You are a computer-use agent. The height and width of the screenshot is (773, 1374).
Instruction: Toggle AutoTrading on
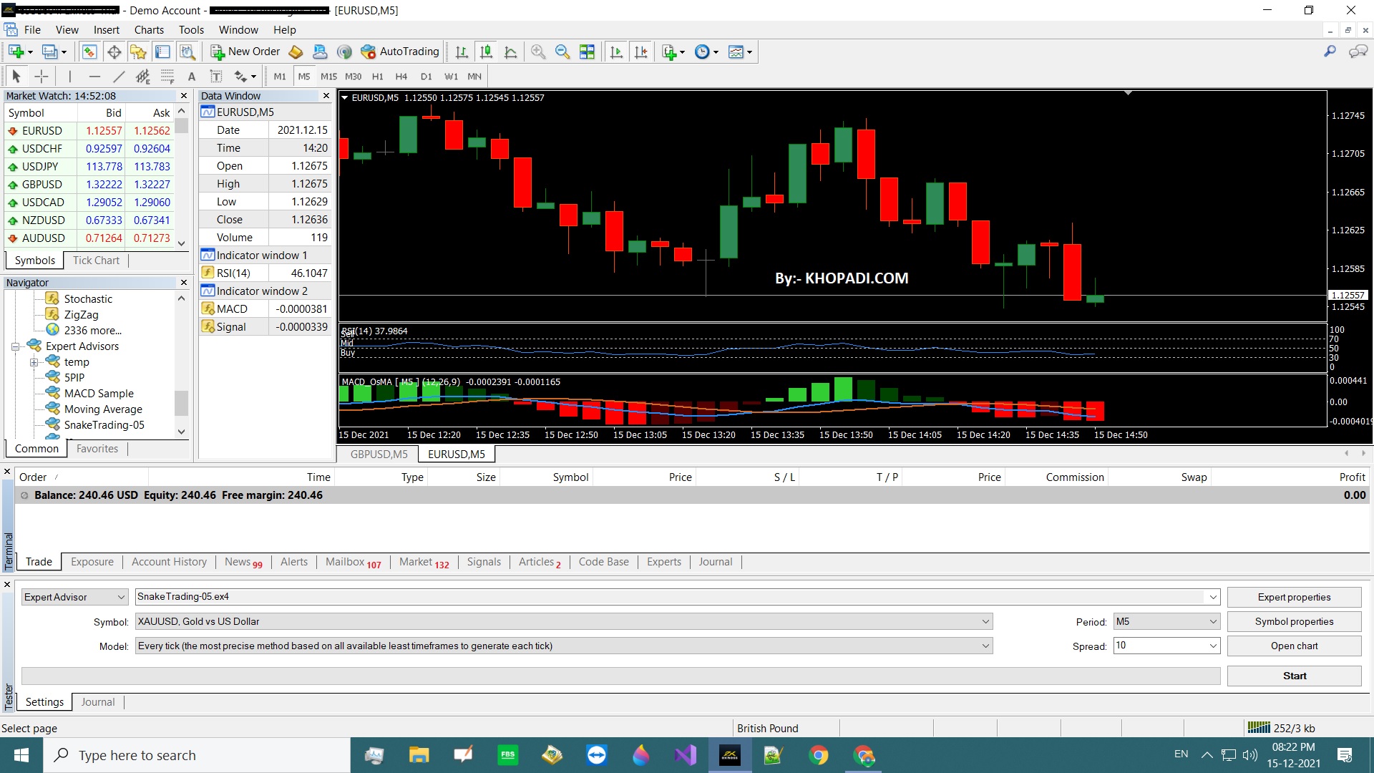click(400, 52)
